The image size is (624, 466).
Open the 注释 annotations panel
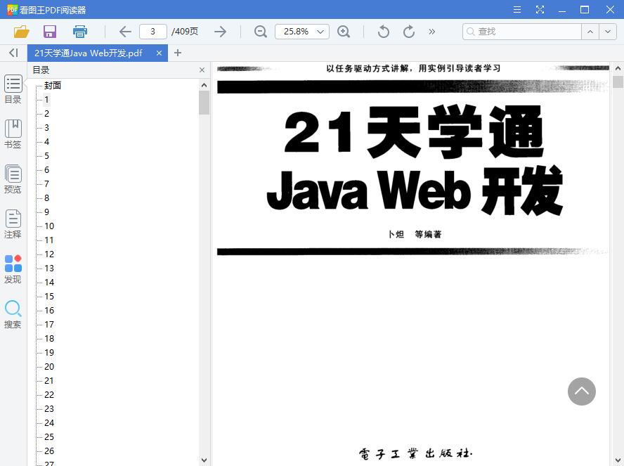coord(13,224)
